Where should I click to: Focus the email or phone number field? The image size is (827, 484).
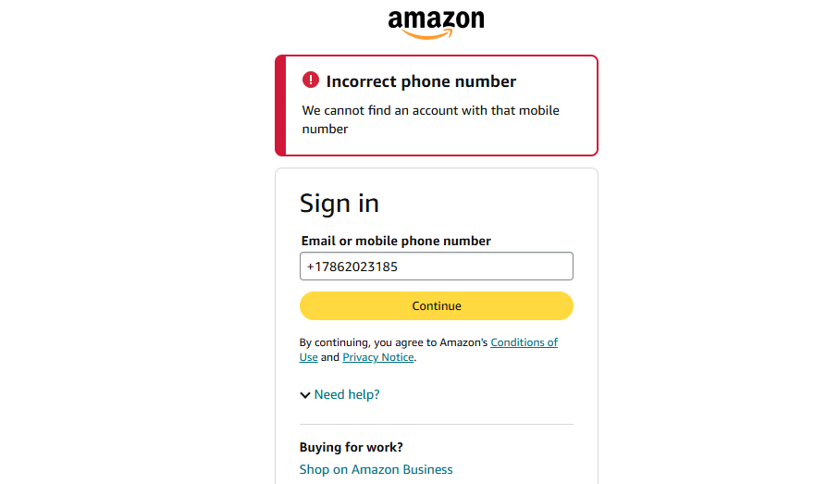click(436, 267)
